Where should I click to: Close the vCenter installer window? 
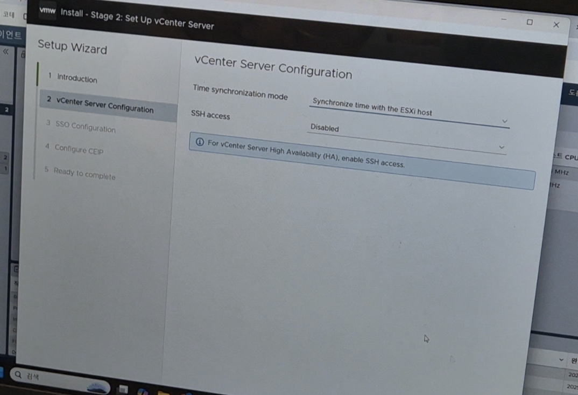(556, 25)
